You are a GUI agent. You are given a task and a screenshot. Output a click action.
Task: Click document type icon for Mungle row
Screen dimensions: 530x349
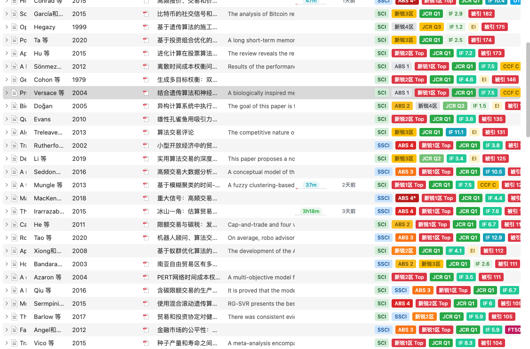tap(14, 185)
